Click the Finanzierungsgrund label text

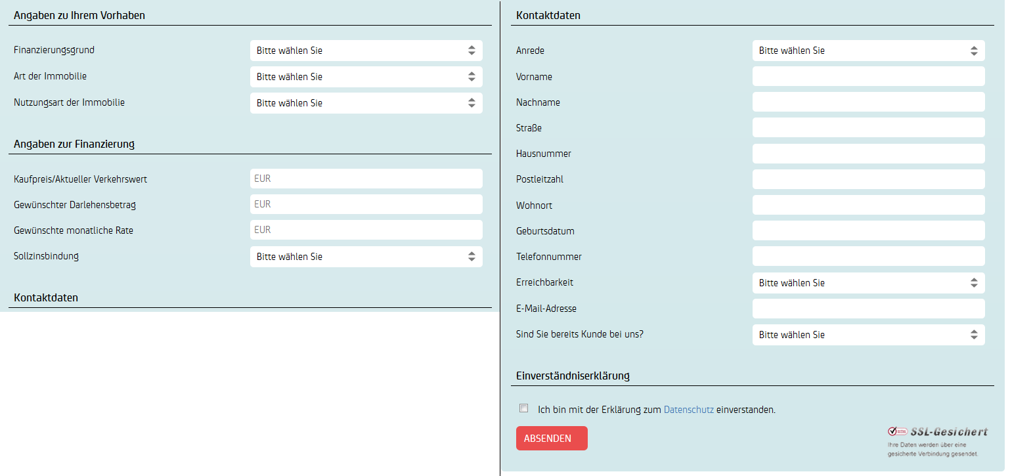[x=54, y=50]
